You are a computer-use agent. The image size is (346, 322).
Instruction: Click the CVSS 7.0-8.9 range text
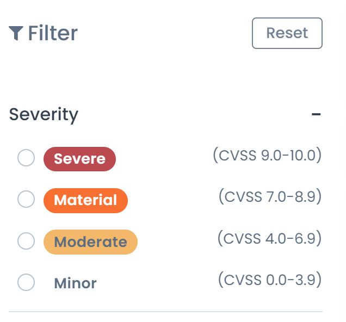(270, 196)
